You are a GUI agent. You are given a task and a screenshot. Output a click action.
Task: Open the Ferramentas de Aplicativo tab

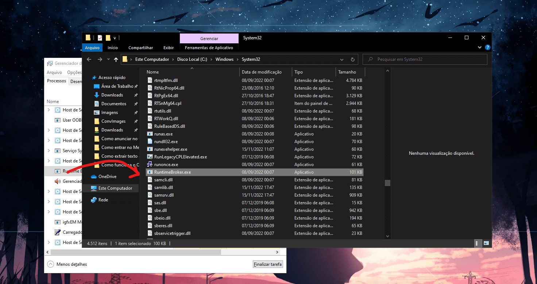(x=209, y=48)
